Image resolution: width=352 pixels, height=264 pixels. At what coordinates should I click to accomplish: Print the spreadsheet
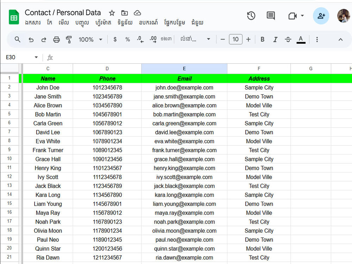point(56,40)
